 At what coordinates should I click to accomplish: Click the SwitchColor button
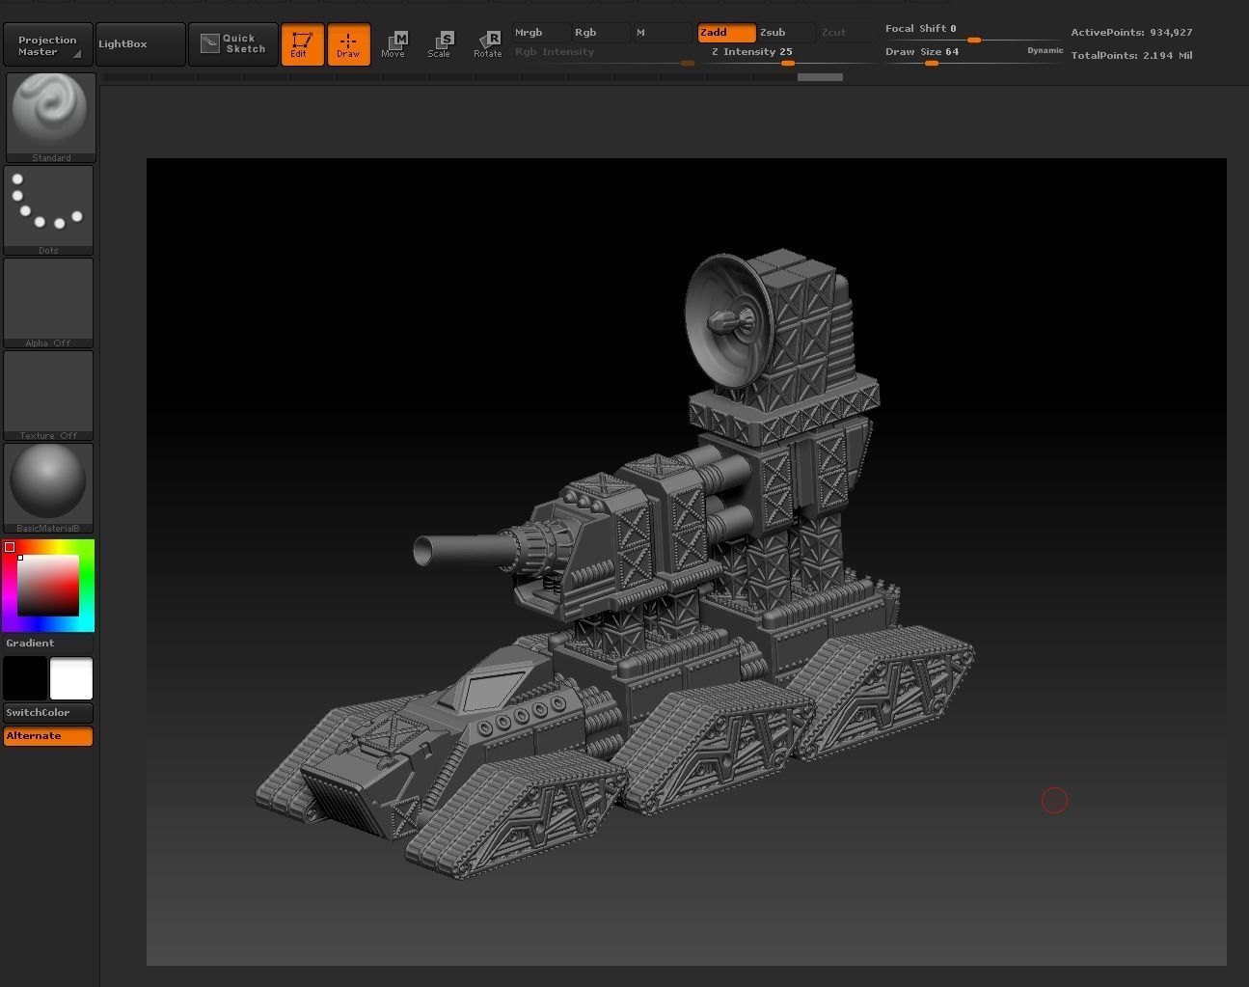point(48,713)
